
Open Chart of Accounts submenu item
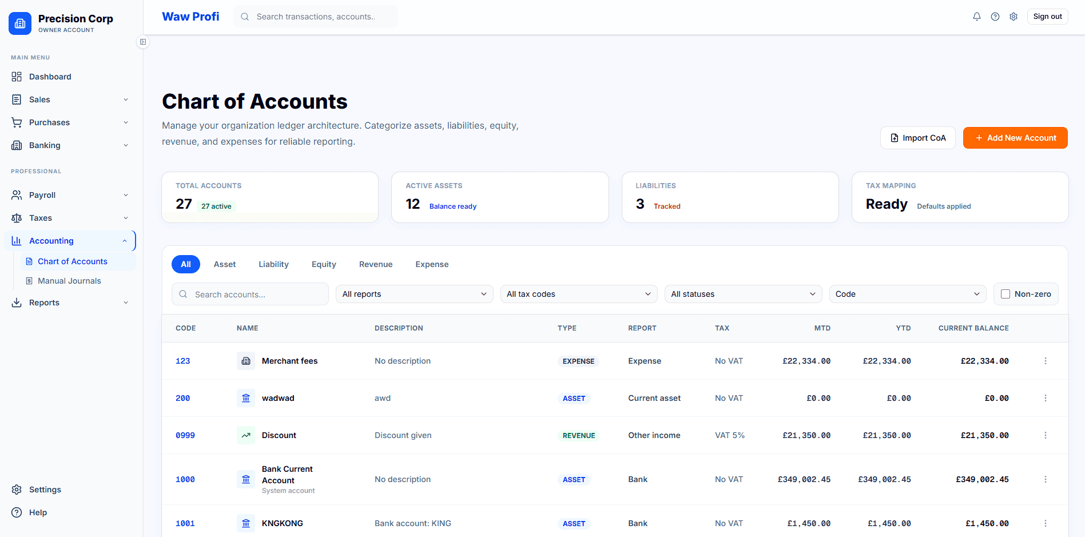click(78, 261)
